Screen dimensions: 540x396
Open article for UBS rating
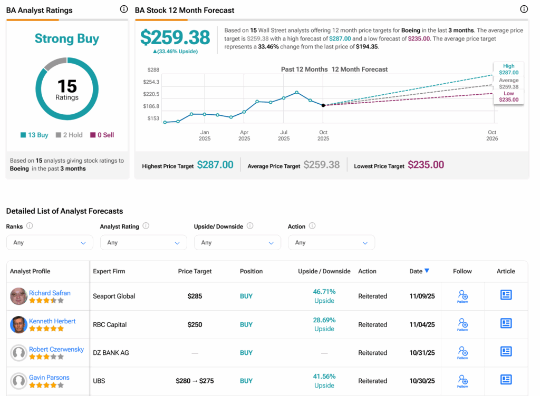(x=506, y=380)
